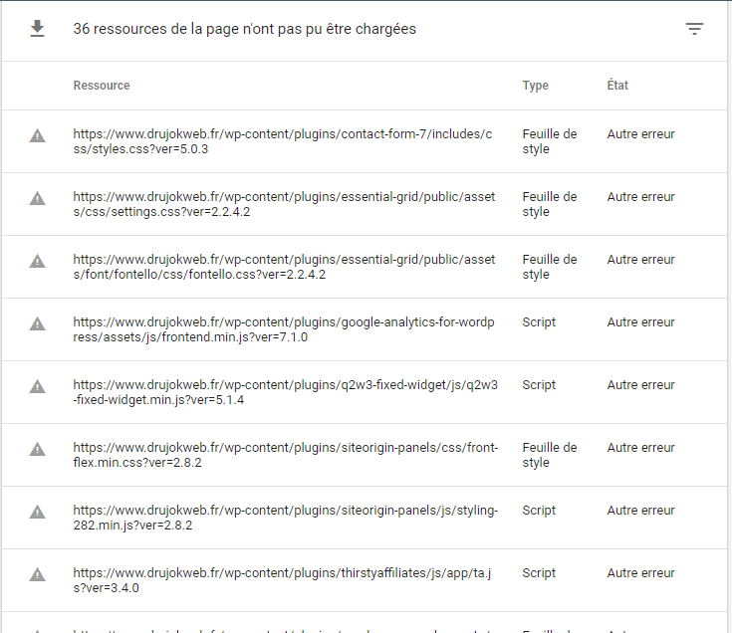Image resolution: width=732 pixels, height=633 pixels.
Task: Download the unloaded resources list
Action: [38, 29]
